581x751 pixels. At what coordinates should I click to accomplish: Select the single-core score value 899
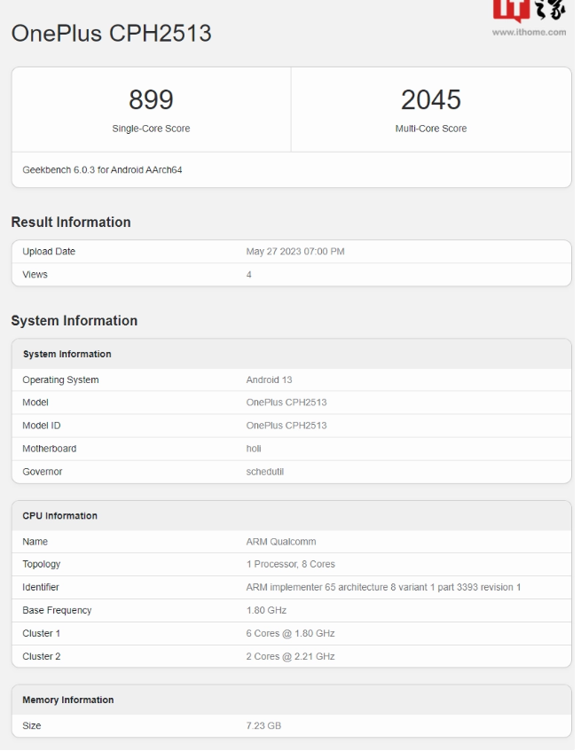coord(151,99)
